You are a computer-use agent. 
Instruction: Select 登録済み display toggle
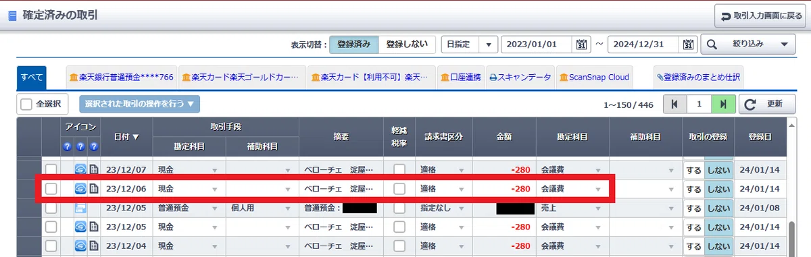[x=353, y=45]
